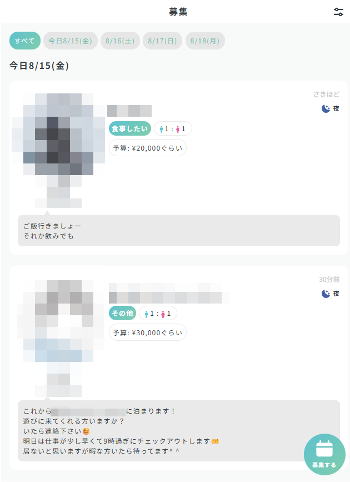Viewport: 350px width, 482px height.
Task: Click the 食事したい category tag
Action: pos(129,129)
